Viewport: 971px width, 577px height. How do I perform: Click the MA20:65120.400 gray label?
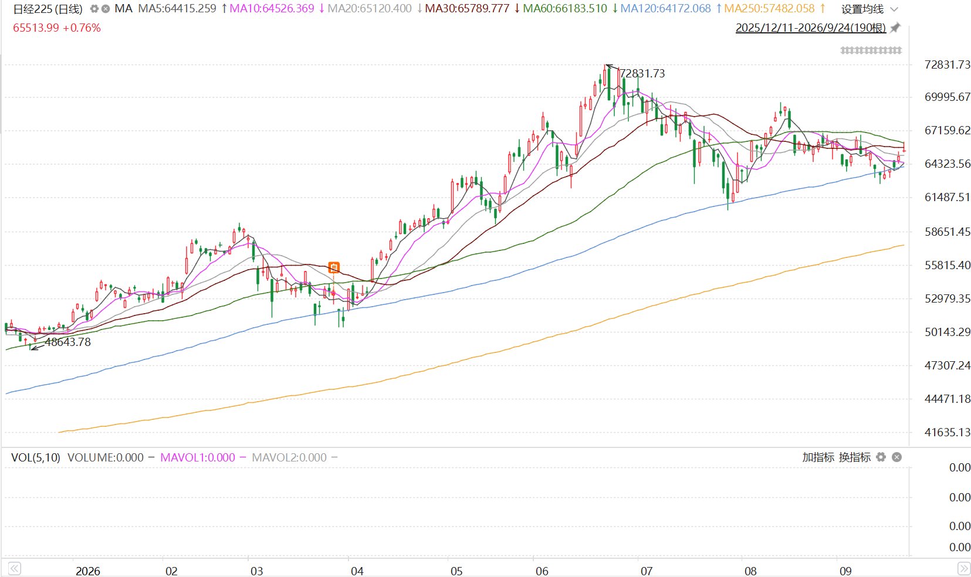(370, 9)
